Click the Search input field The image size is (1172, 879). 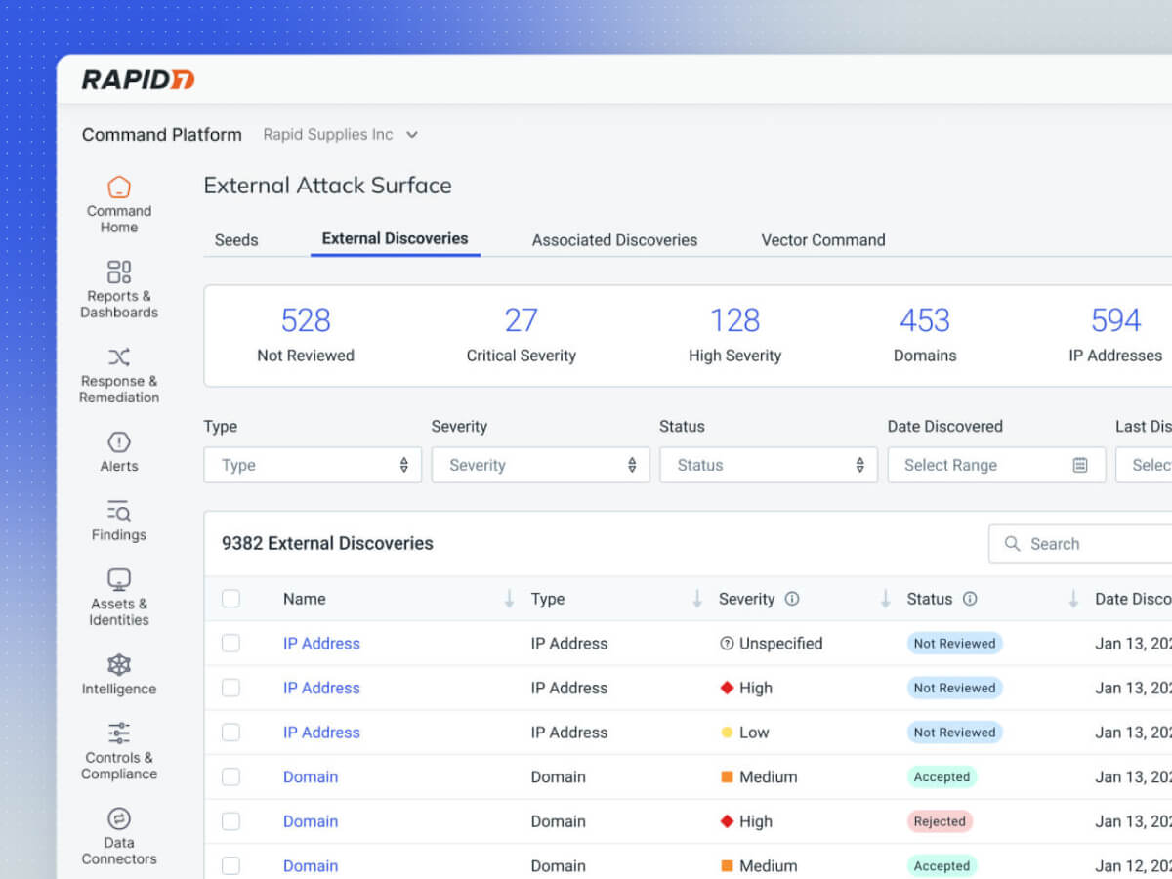[1084, 544]
